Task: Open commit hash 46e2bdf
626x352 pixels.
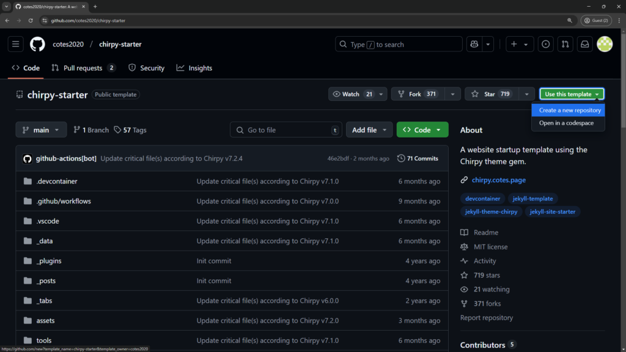Action: click(337, 158)
